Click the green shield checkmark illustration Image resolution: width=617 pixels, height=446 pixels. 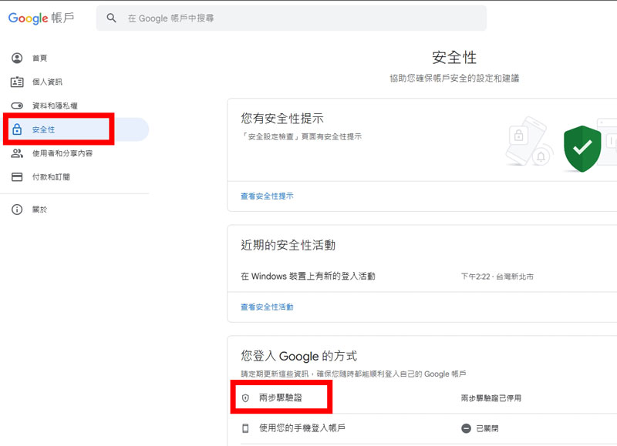click(582, 149)
